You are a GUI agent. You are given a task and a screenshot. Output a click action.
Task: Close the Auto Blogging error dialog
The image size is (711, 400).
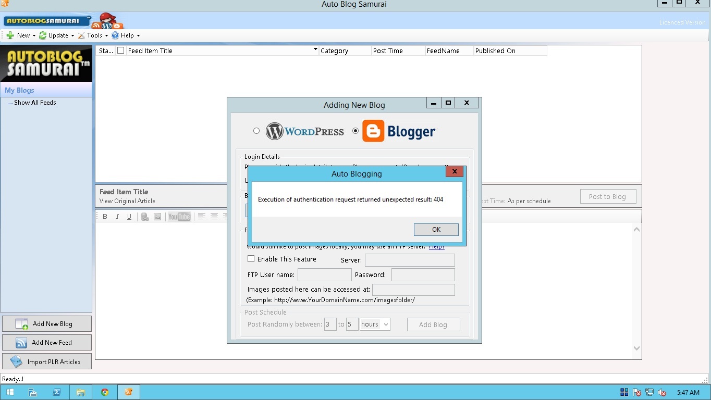coord(455,171)
